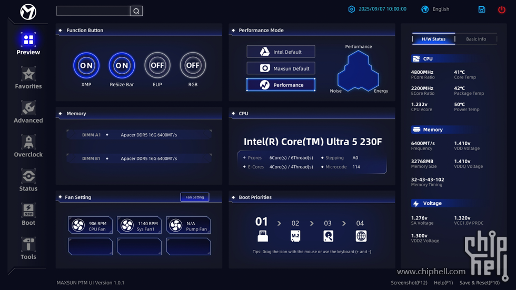Click the Sys Fan1 tile
The width and height of the screenshot is (516, 290).
point(139,225)
